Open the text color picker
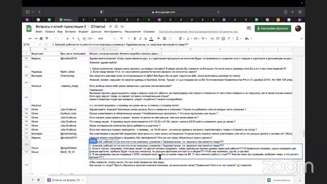 click(151, 39)
